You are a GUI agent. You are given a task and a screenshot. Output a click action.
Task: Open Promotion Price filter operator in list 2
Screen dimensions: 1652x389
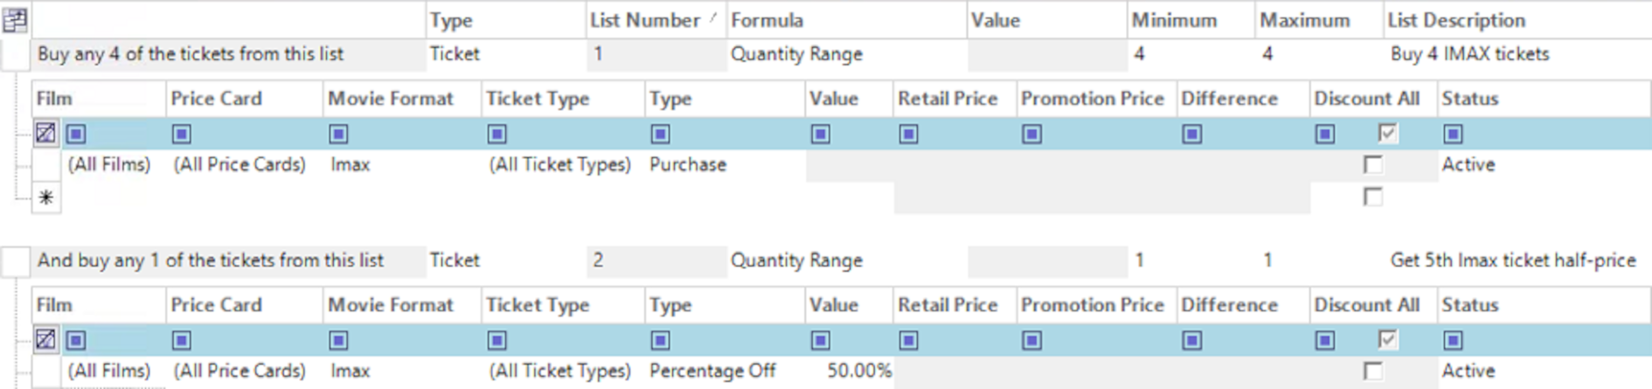click(x=1031, y=340)
